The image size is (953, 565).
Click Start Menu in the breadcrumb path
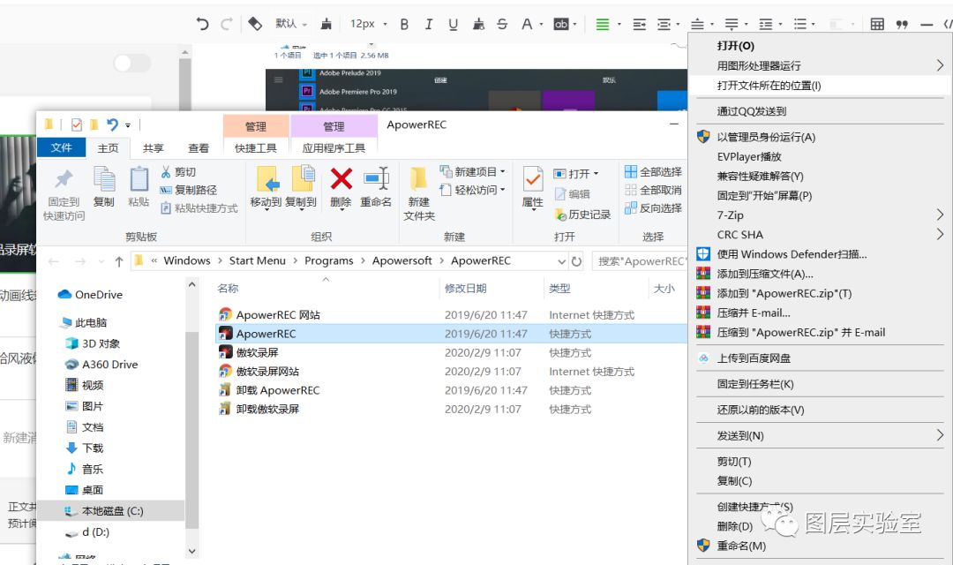257,261
